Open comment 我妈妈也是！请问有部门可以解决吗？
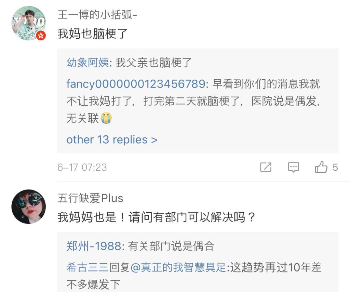 157,217
